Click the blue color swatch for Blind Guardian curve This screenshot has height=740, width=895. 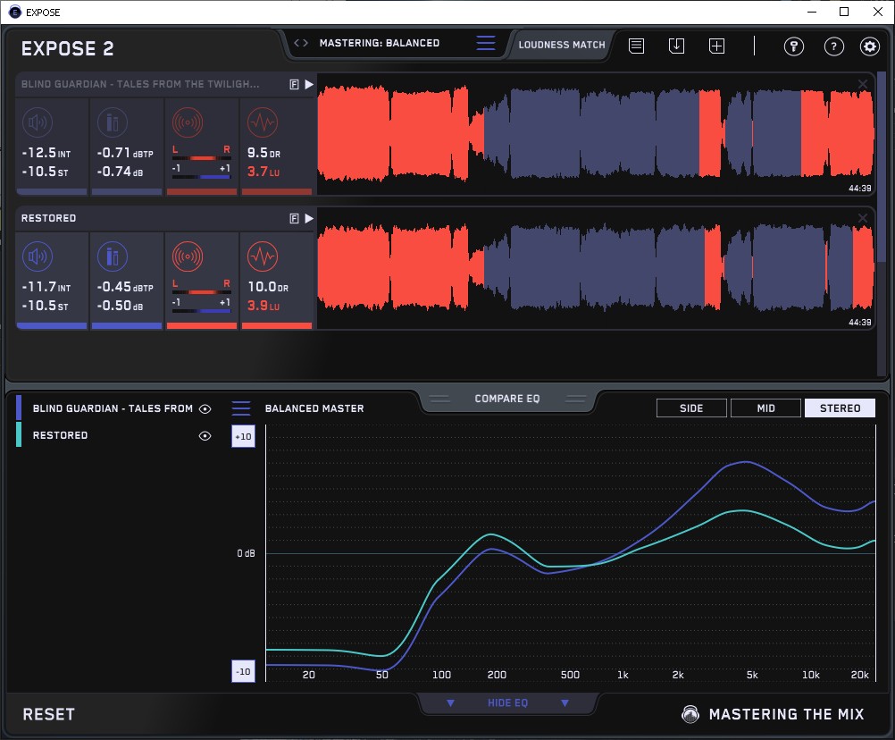[x=19, y=408]
